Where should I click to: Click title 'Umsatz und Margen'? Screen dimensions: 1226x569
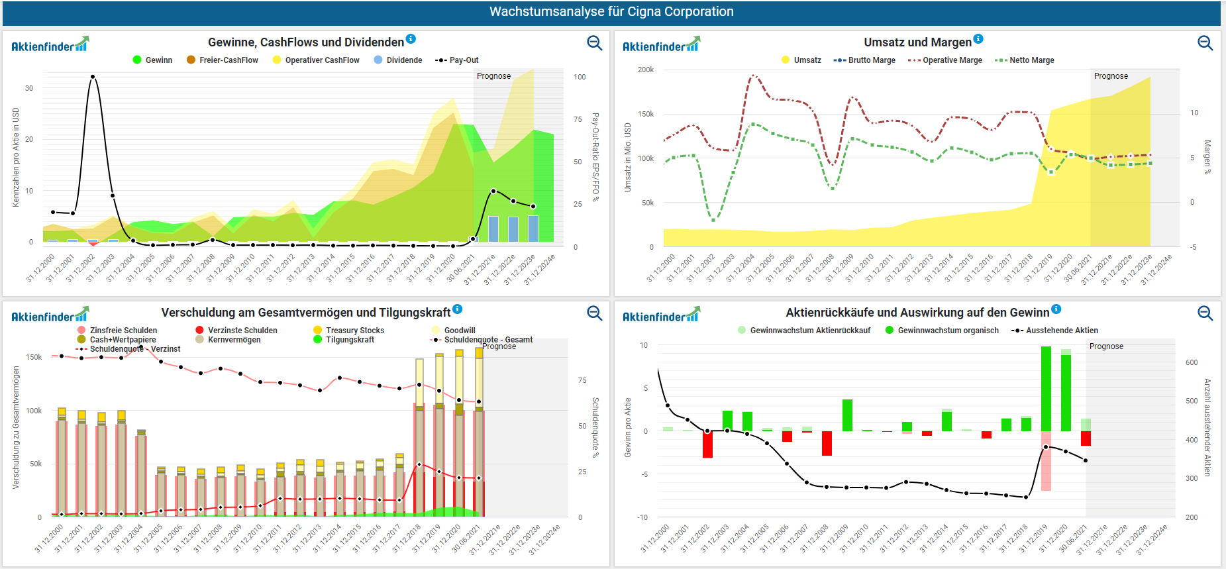(917, 42)
